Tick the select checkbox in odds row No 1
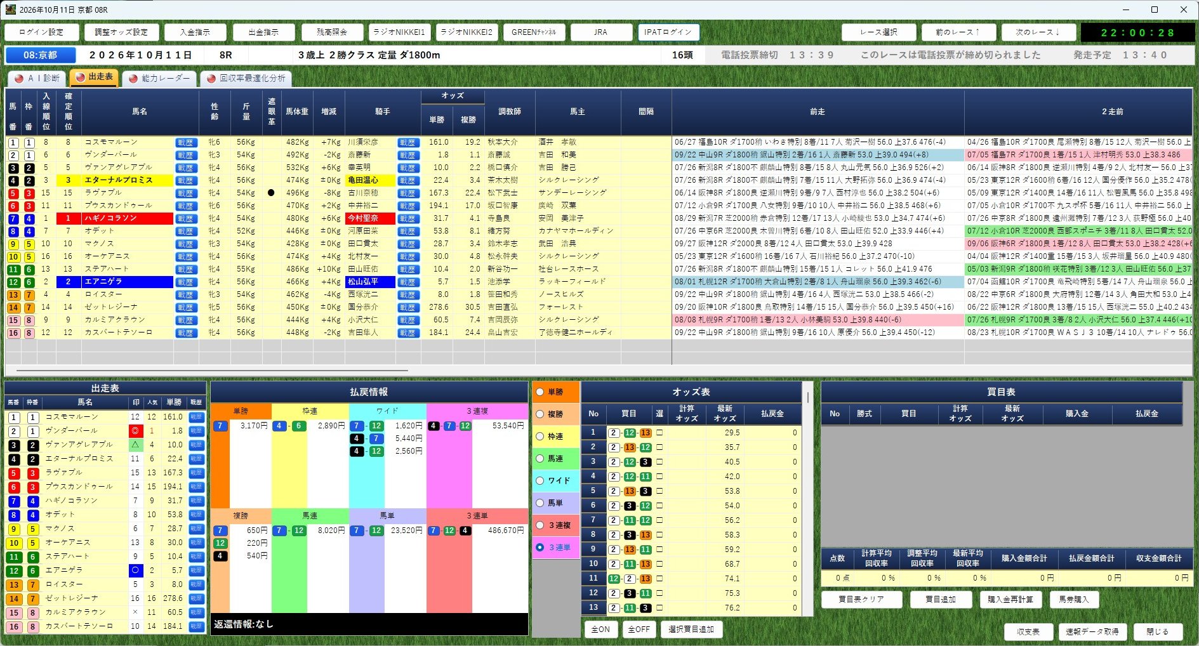This screenshot has height=646, width=1199. click(659, 433)
